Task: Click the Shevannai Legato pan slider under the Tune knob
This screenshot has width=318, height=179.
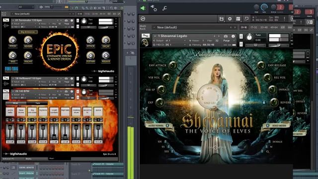Action: 256,45
